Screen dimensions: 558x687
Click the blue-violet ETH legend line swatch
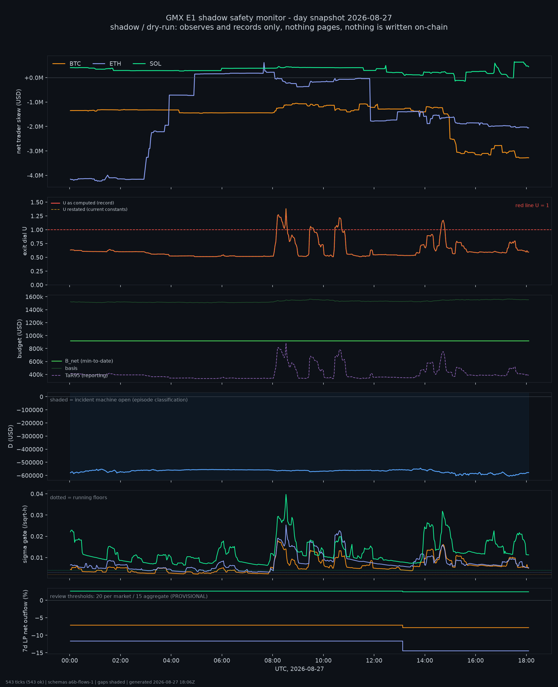[x=99, y=64]
